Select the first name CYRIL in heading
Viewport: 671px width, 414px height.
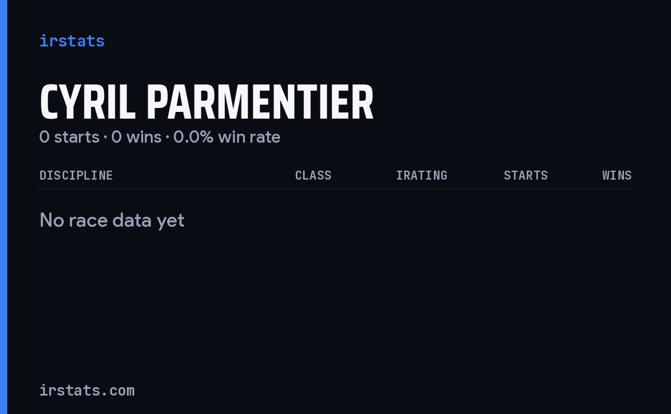pos(88,103)
